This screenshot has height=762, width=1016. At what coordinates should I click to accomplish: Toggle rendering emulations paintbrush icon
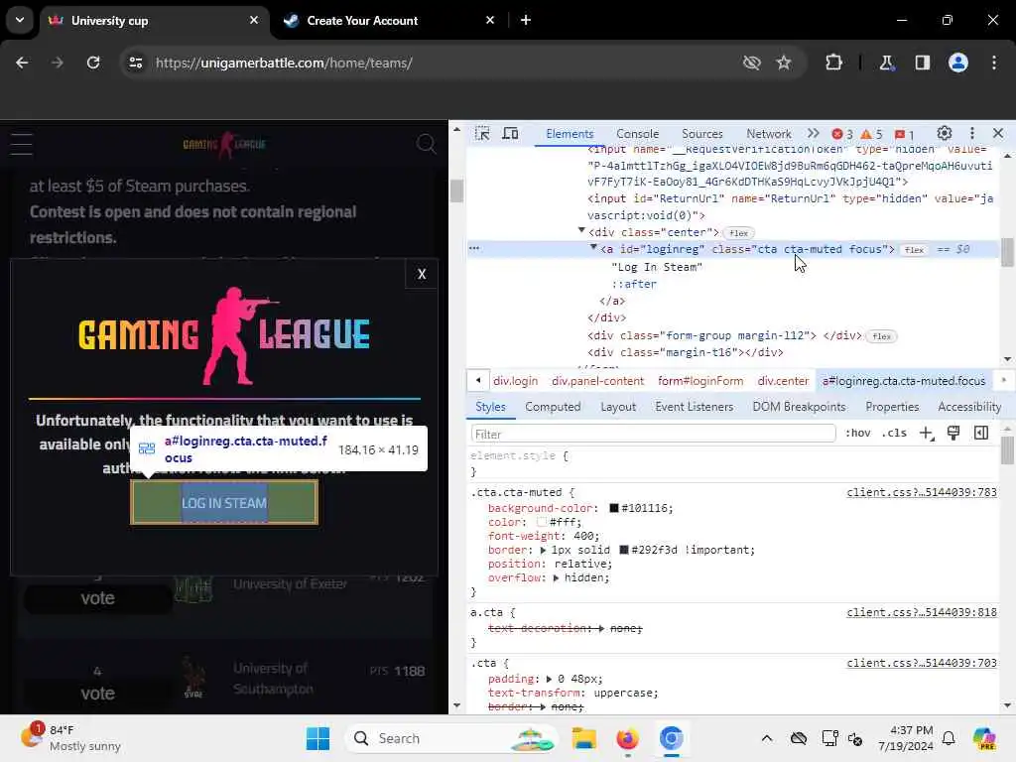[953, 433]
